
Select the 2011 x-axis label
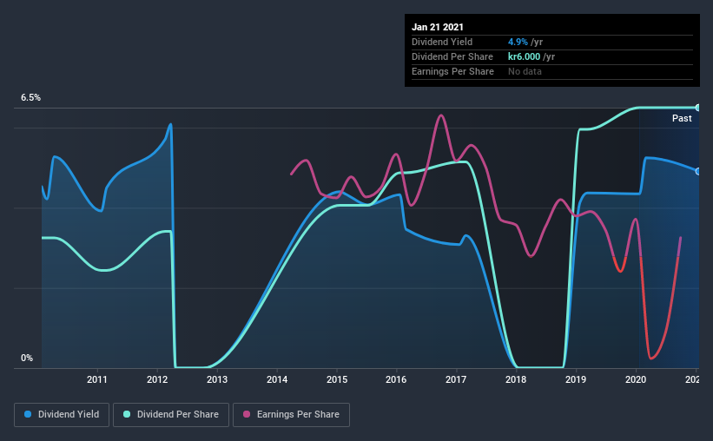tap(97, 379)
